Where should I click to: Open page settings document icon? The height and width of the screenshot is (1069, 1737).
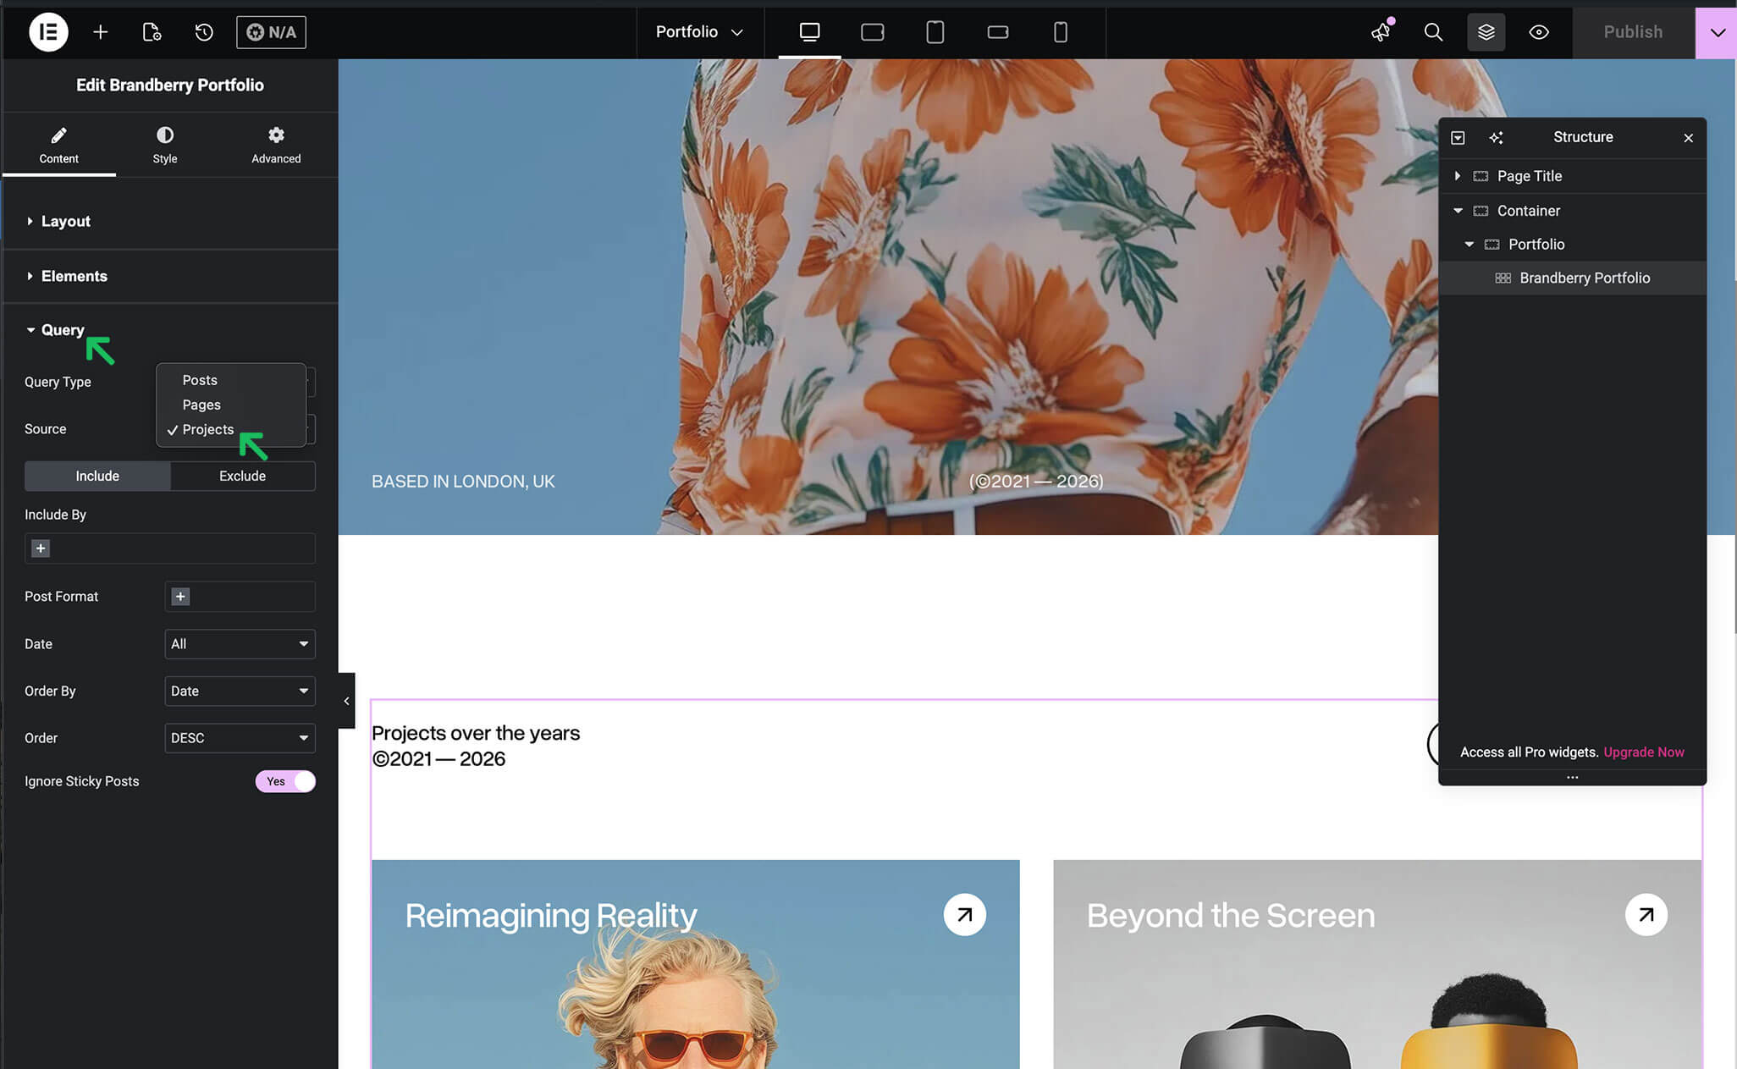pos(152,32)
